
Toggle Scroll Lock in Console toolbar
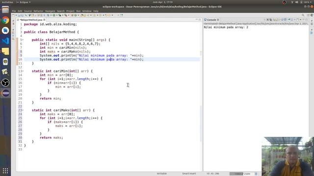pyautogui.click(x=277, y=20)
